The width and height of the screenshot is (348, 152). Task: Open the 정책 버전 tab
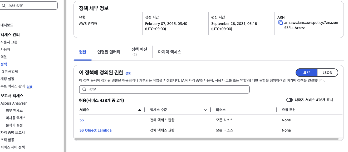tap(139, 52)
